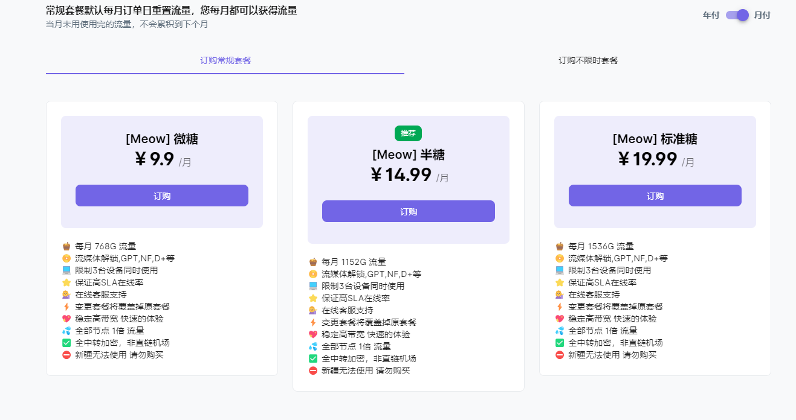
Task: Click the disc icon beside 流媒体解锁 in 半糖
Action: (x=313, y=274)
